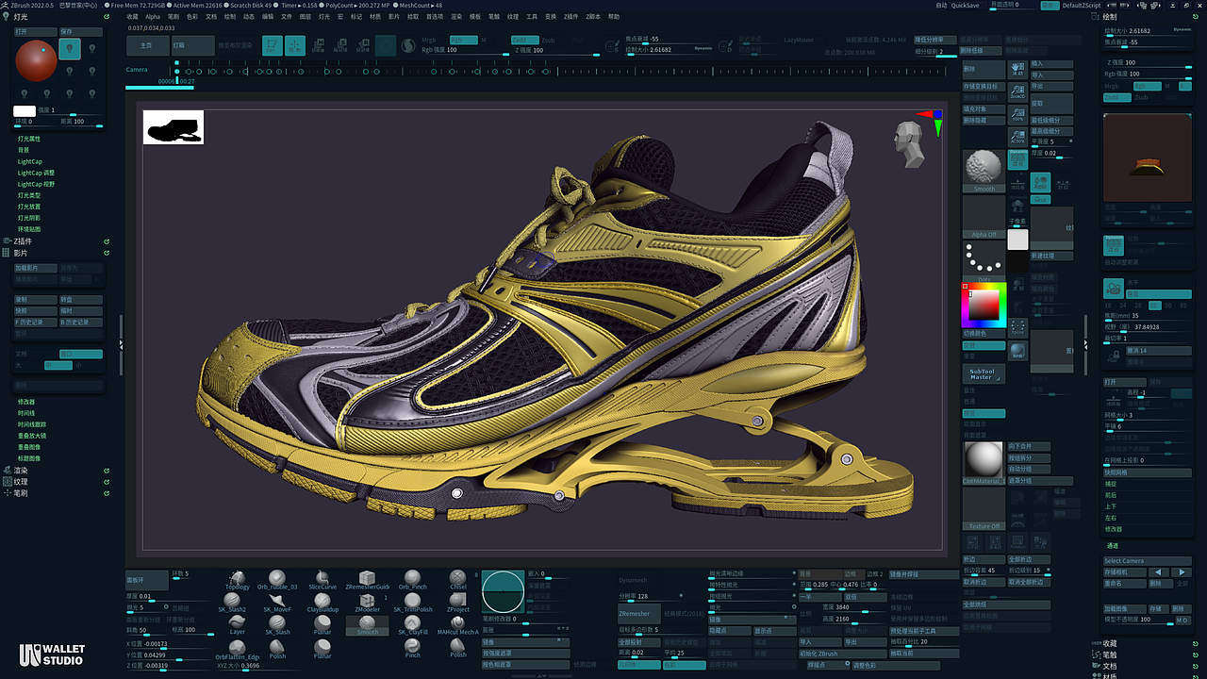Open the Z插件 menu in menu bar

tap(571, 17)
